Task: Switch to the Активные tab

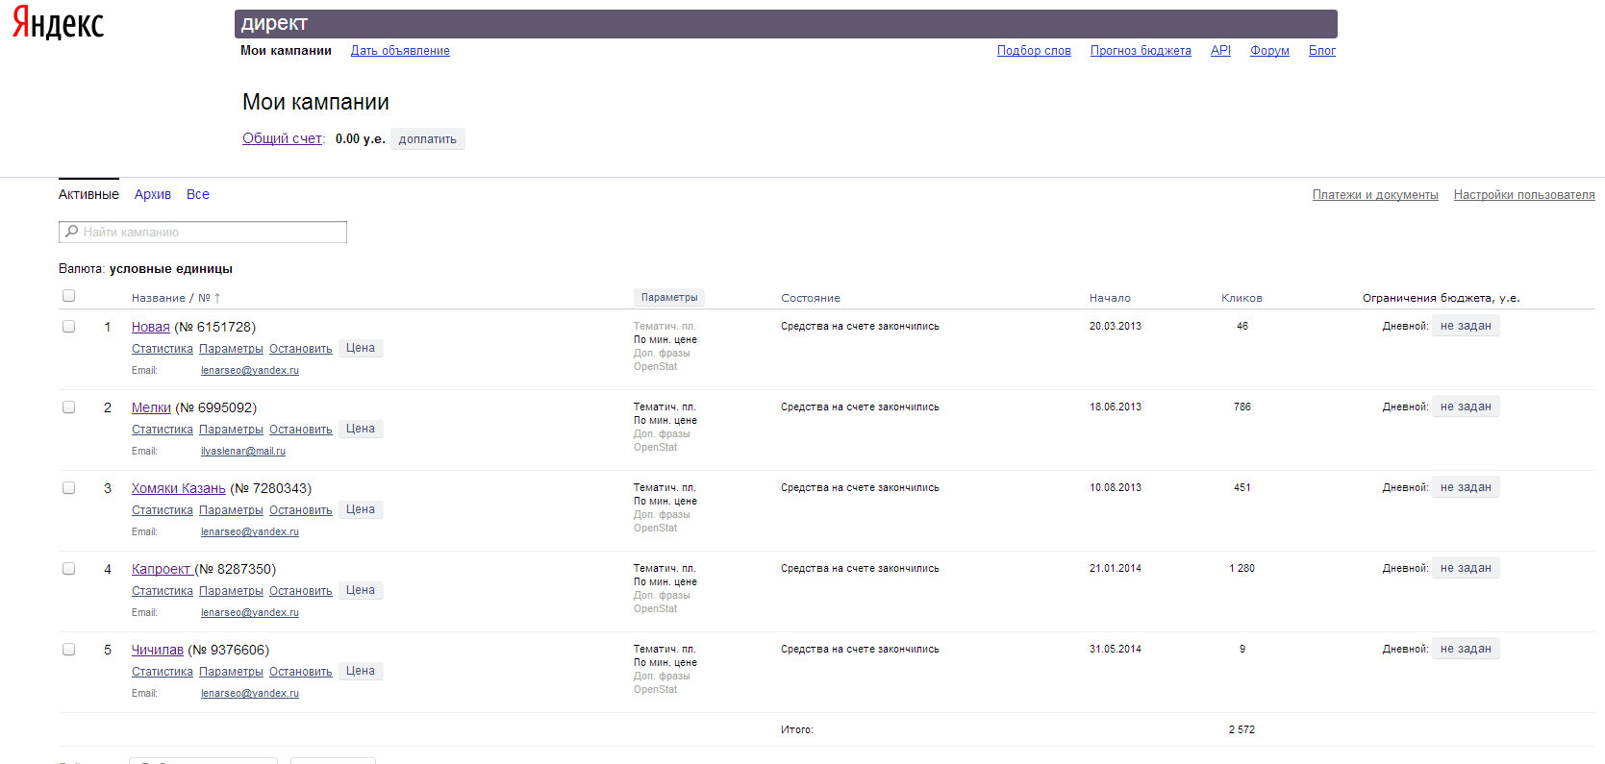Action: point(88,194)
